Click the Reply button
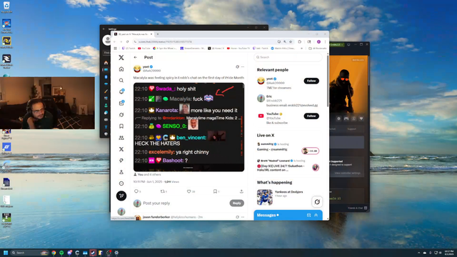The image size is (457, 257). (x=236, y=203)
